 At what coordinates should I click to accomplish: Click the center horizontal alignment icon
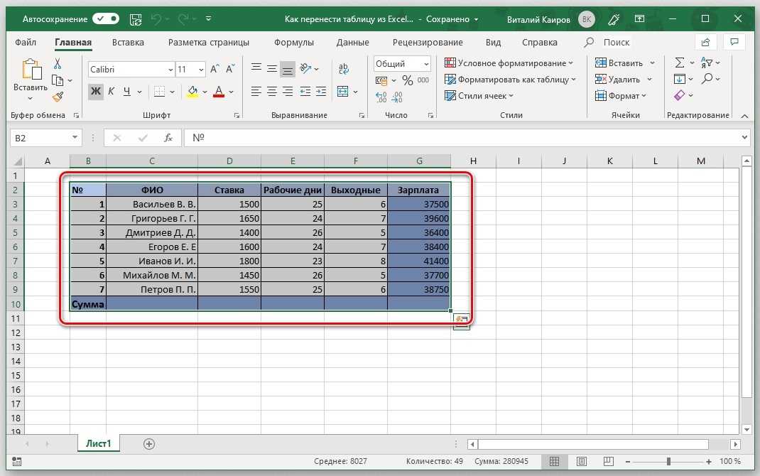(x=271, y=92)
